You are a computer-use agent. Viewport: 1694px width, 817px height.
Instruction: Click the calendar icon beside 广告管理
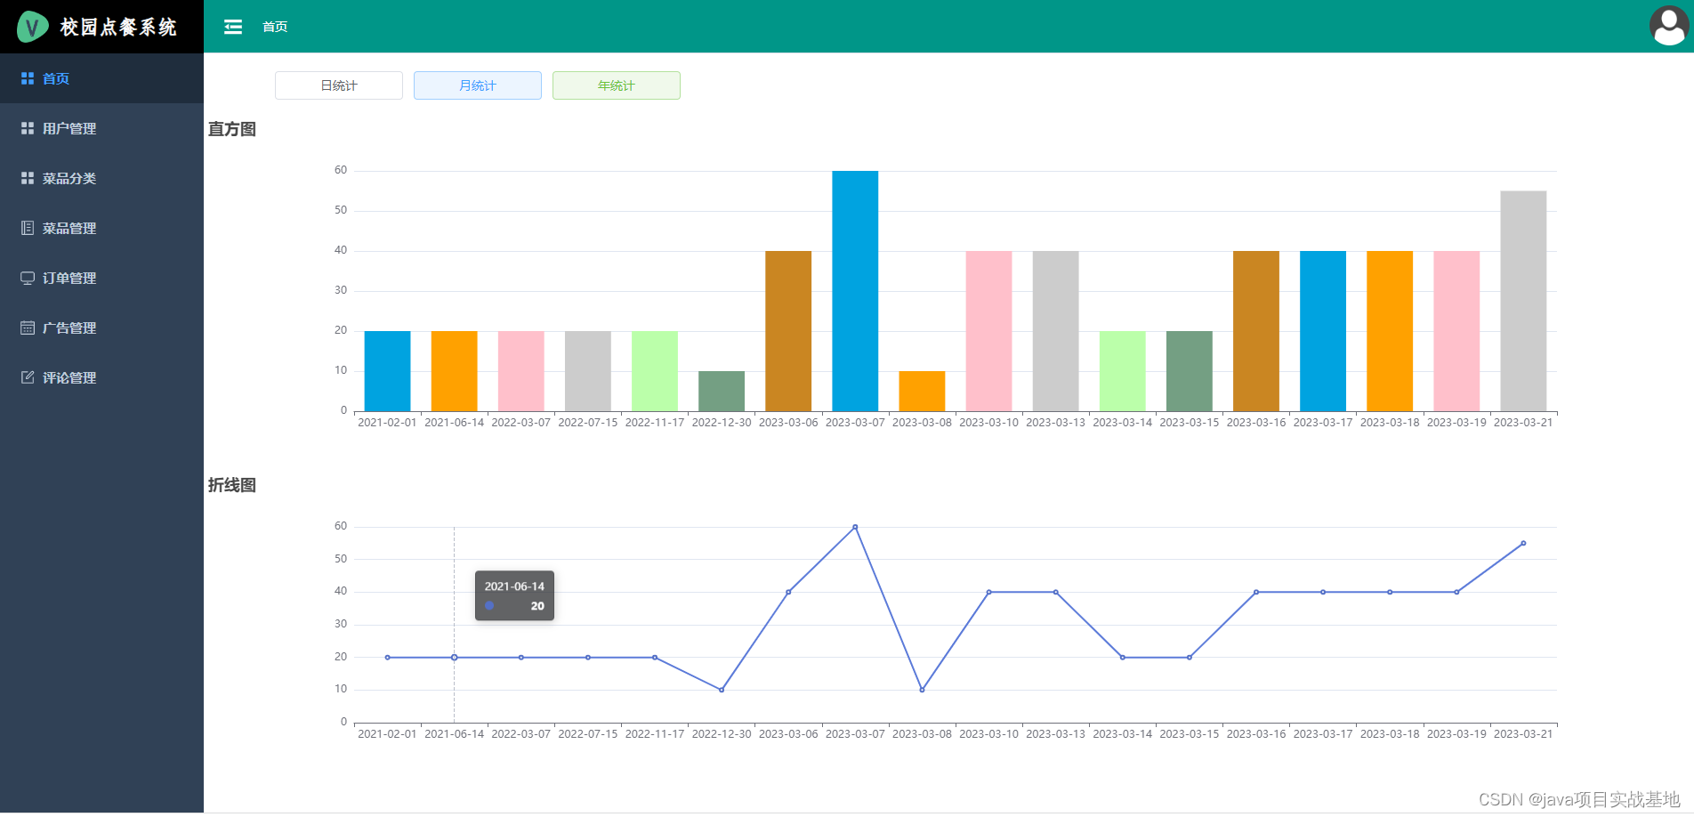point(28,328)
